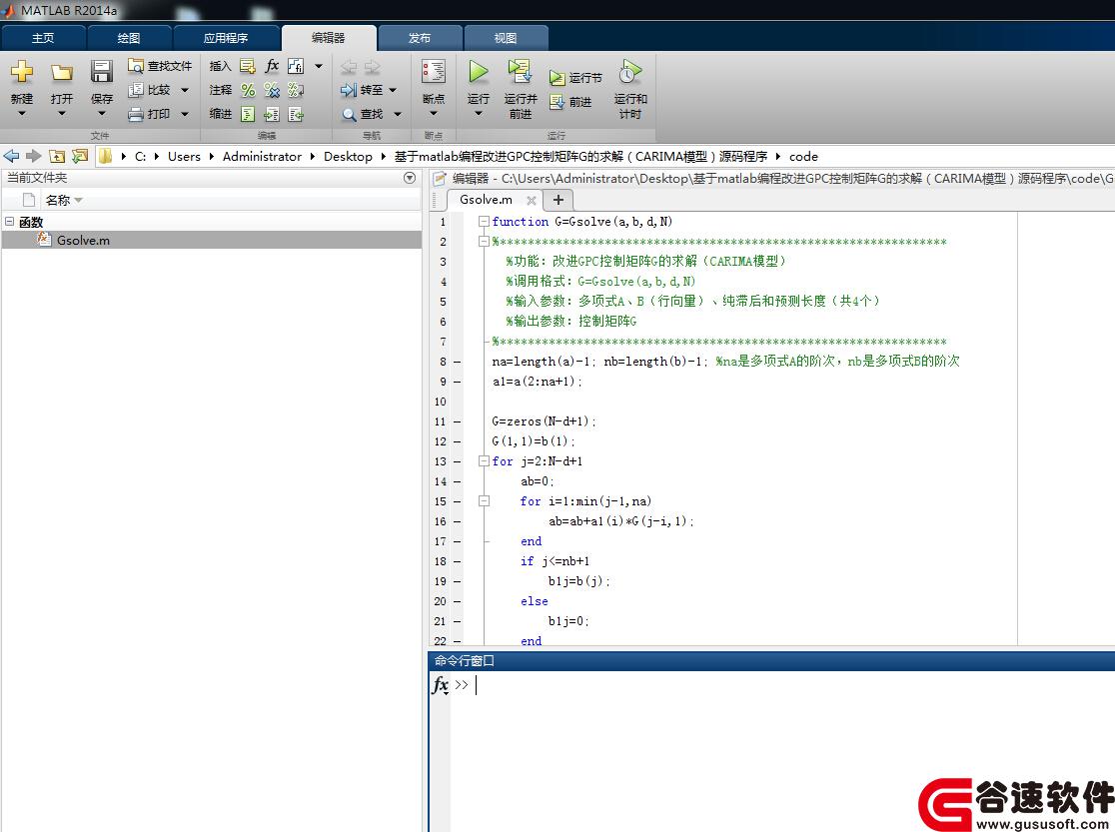Click 运行节 (Run Section) icon

click(557, 78)
